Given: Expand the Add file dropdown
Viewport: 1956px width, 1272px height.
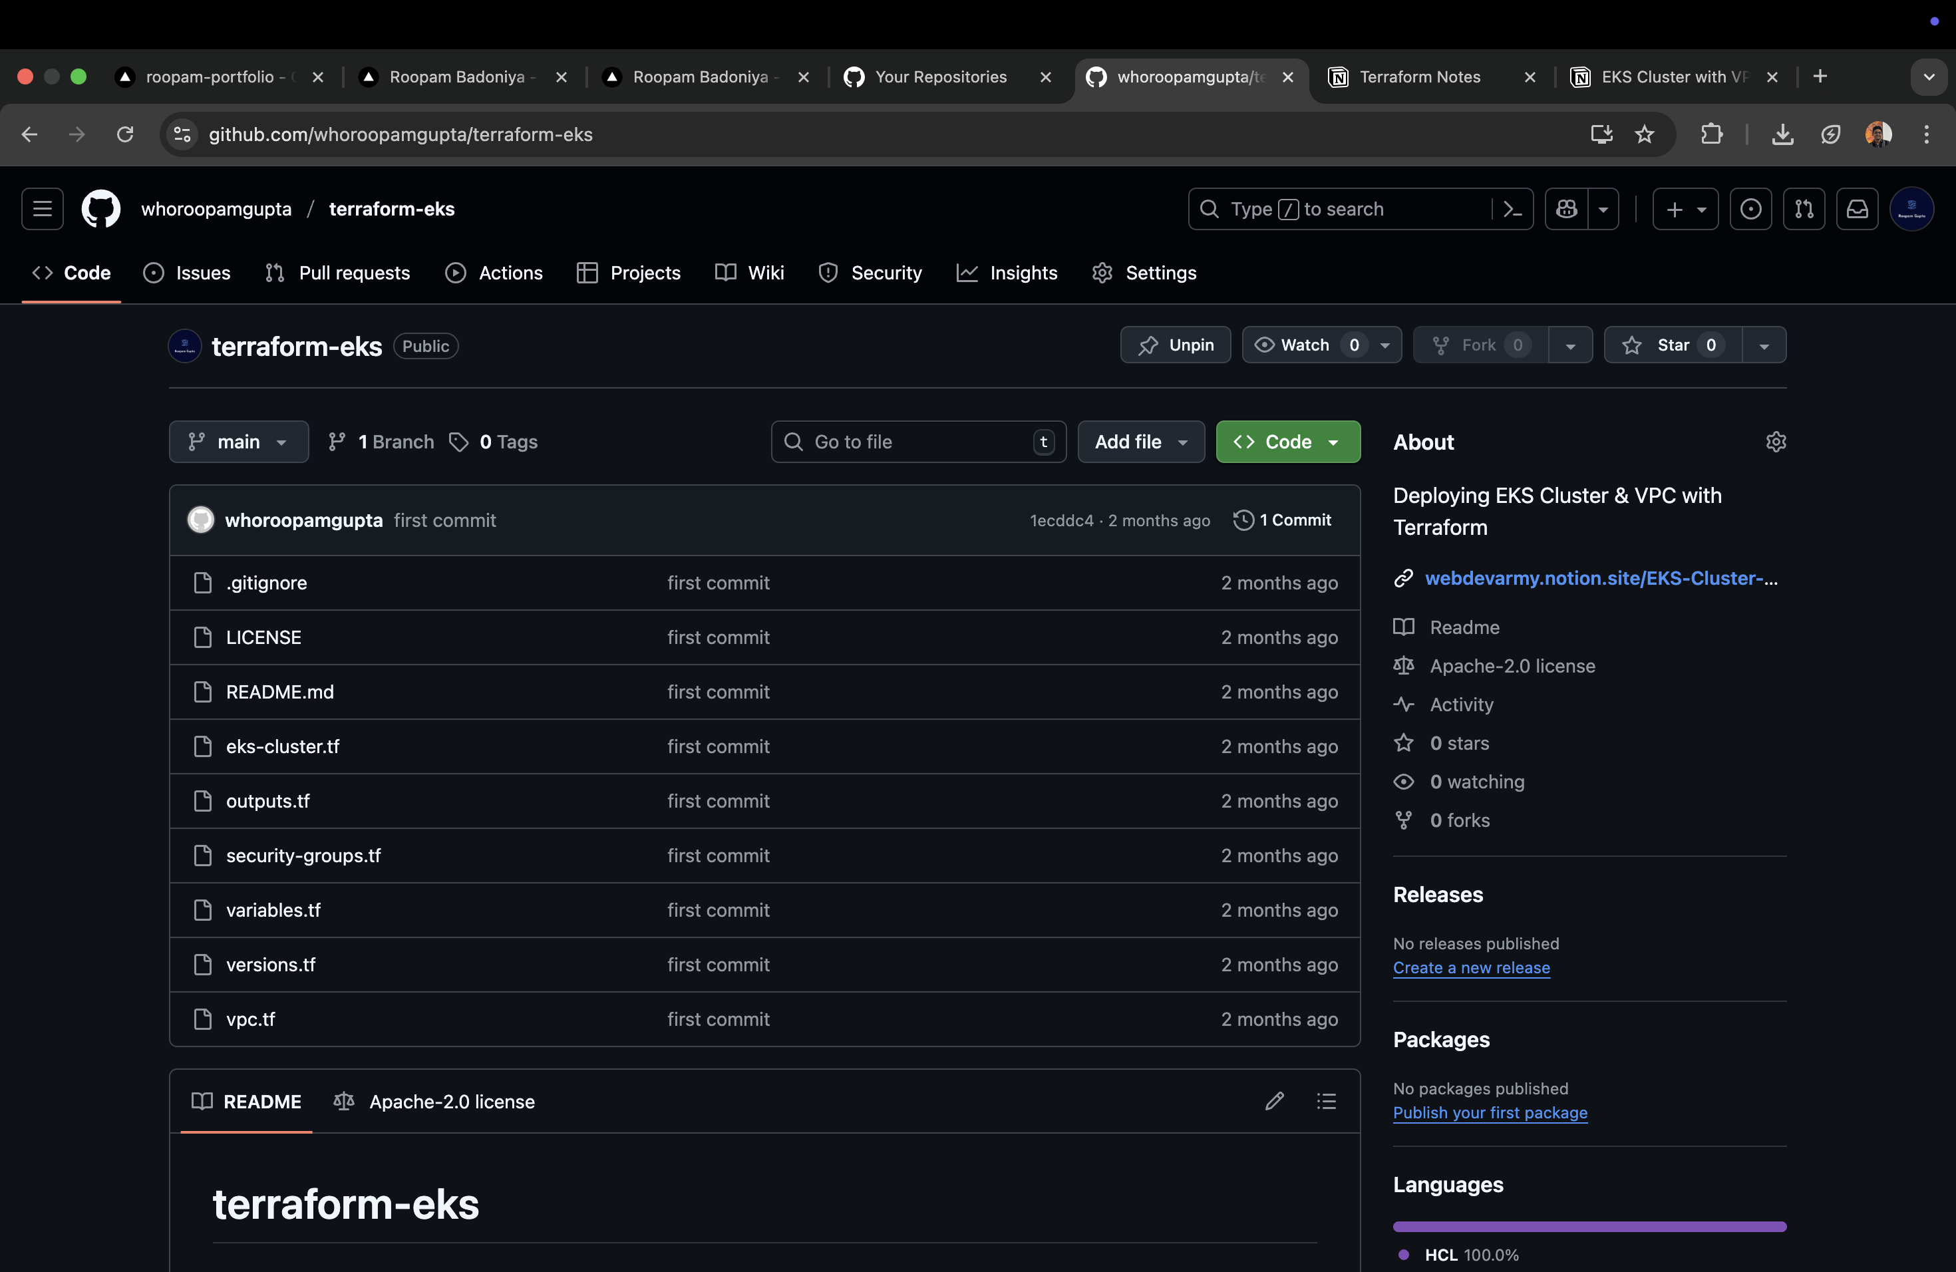Looking at the screenshot, I should (1141, 442).
